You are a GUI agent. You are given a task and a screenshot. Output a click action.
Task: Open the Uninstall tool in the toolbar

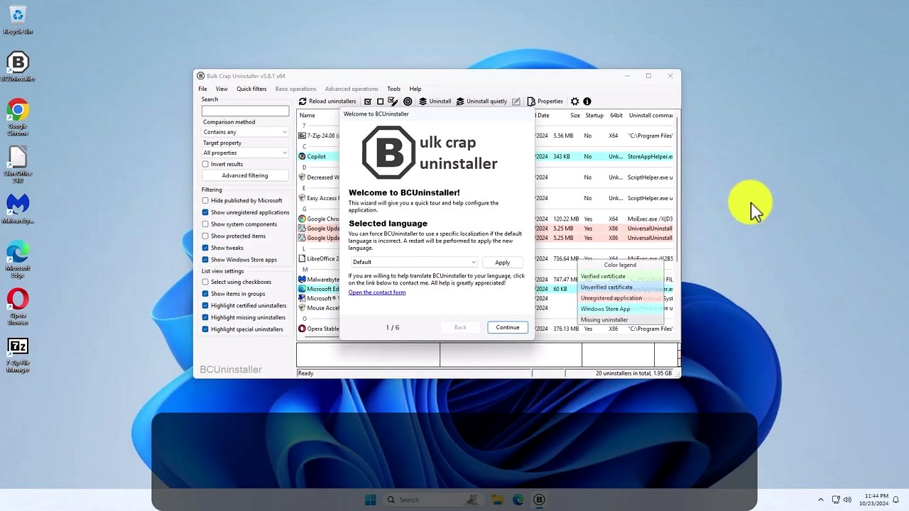pos(435,101)
